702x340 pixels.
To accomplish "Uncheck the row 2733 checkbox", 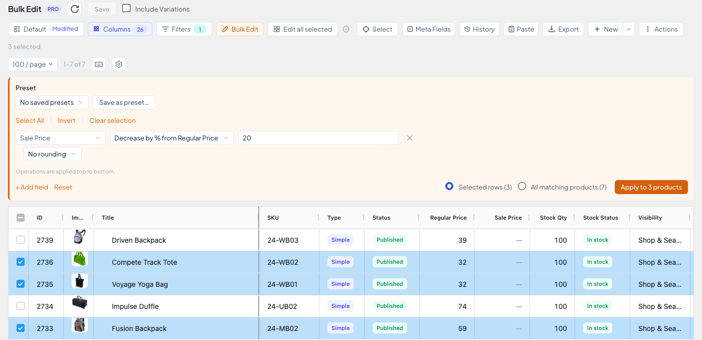I will tap(21, 328).
